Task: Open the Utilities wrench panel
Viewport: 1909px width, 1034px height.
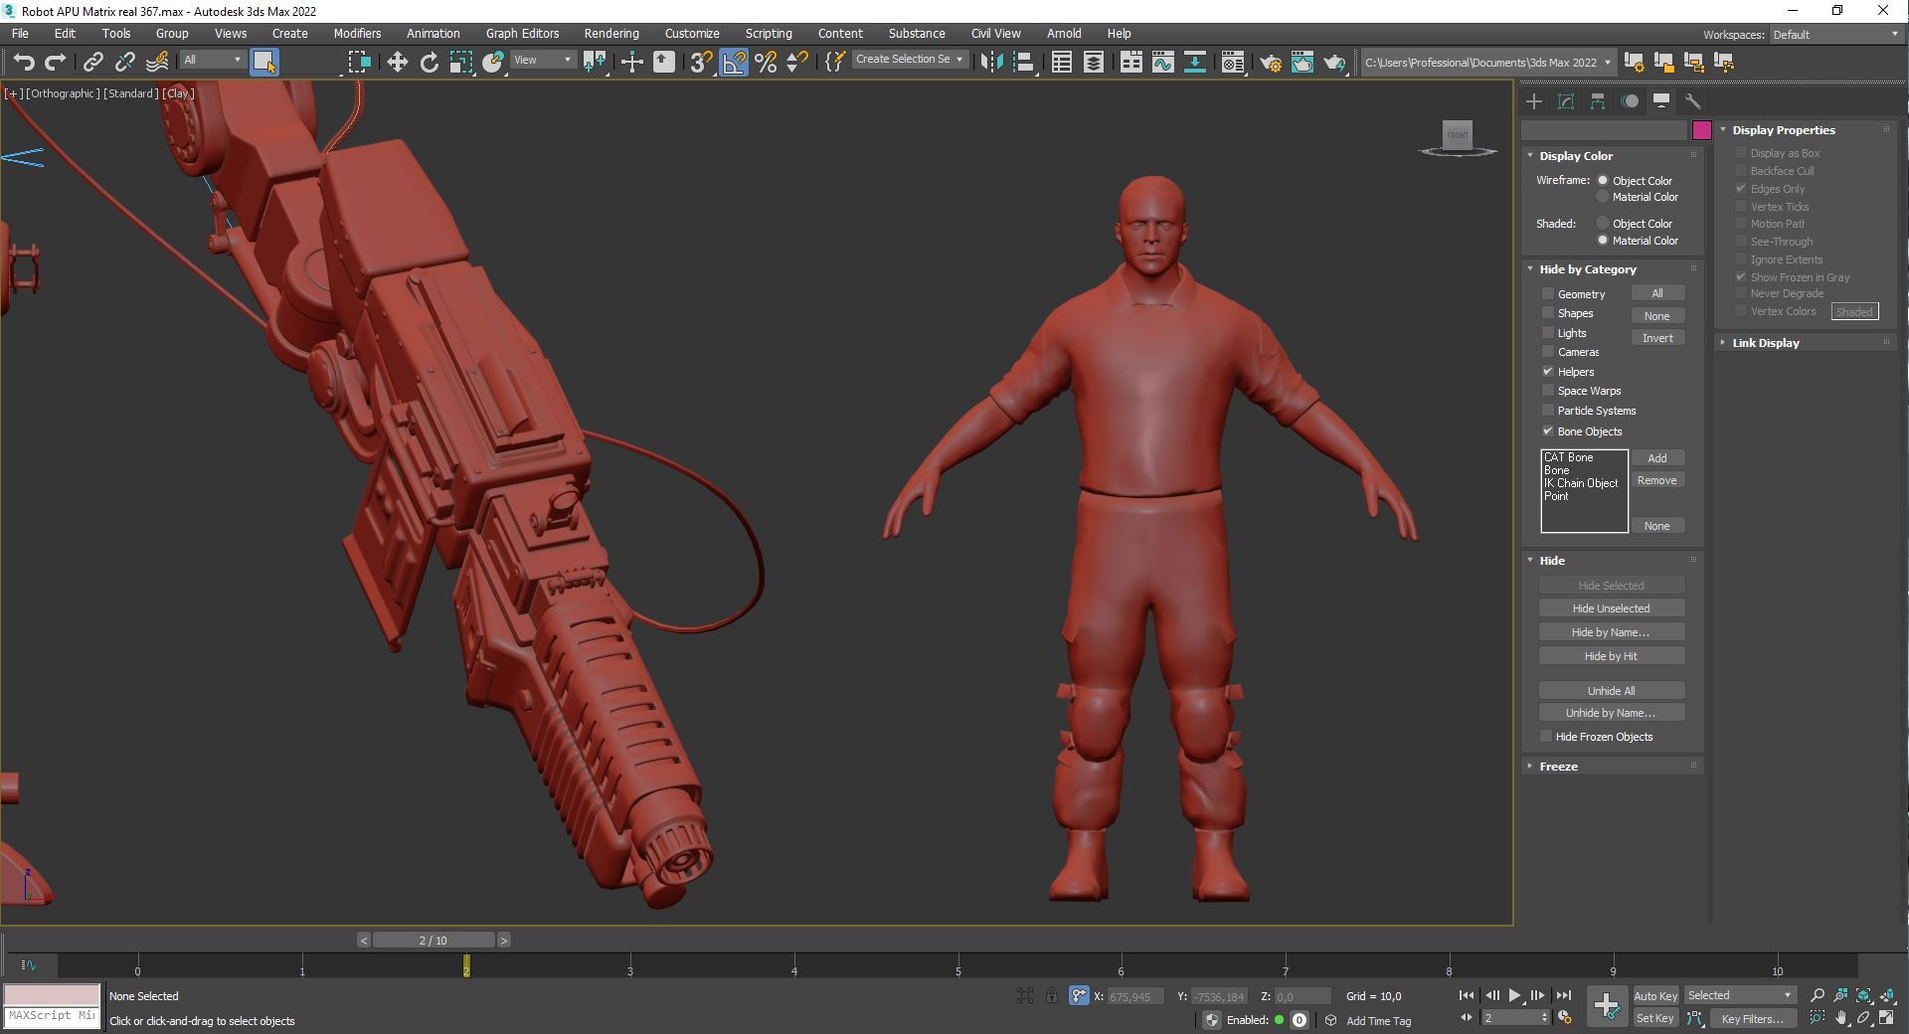Action: [x=1693, y=101]
